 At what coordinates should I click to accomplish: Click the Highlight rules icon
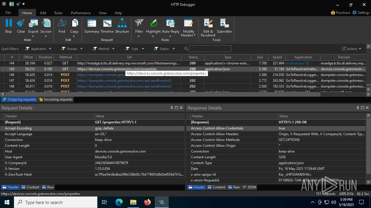[x=153, y=23]
